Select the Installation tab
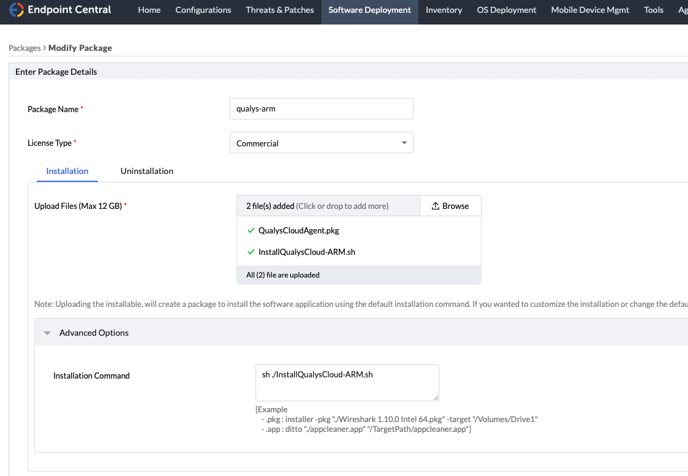The width and height of the screenshot is (688, 476). (67, 171)
